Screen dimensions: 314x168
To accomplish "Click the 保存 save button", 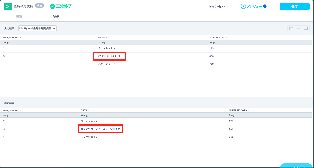I will click(x=294, y=7).
